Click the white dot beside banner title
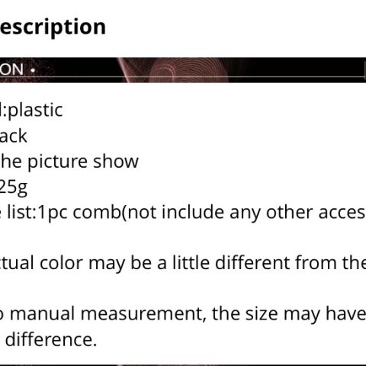 [x=33, y=70]
